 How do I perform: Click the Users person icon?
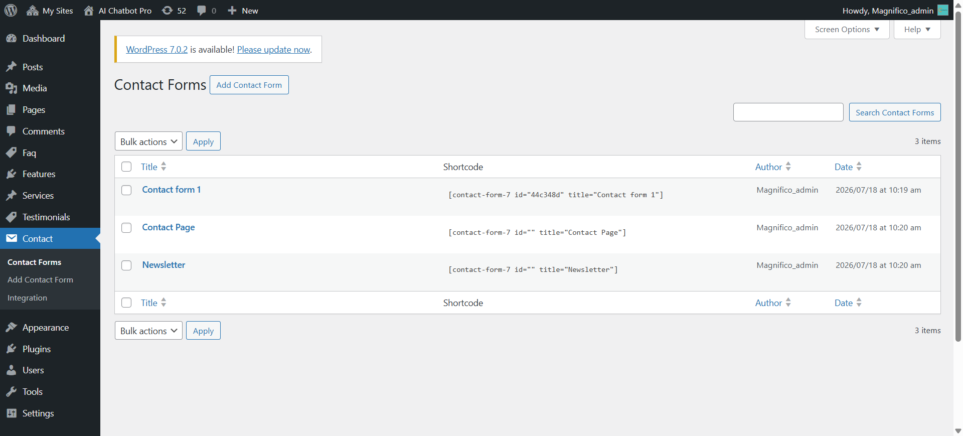click(12, 370)
